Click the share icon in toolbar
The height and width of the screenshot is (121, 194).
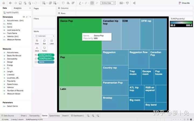click(x=134, y=3)
